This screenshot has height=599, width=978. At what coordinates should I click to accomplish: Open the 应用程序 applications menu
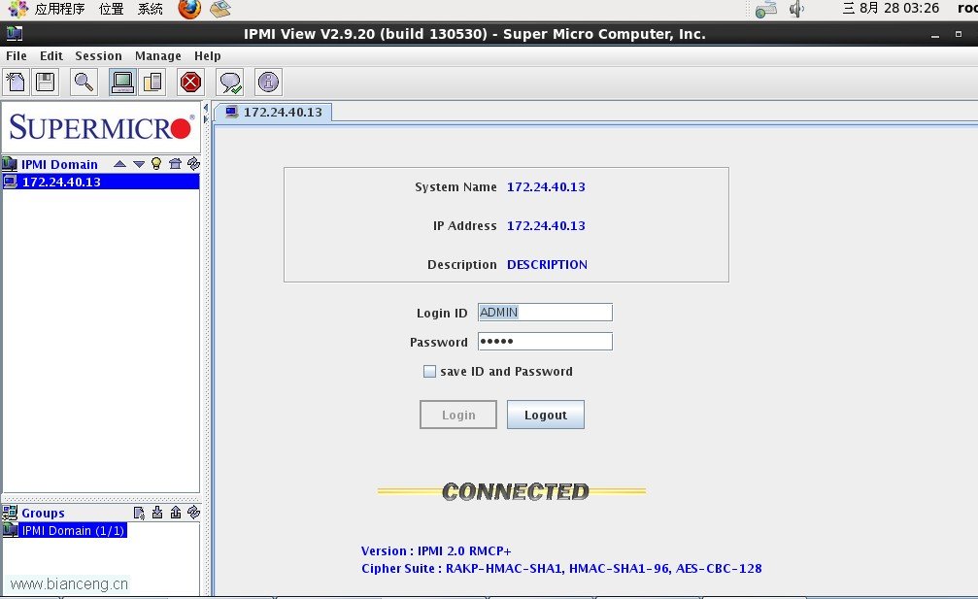click(x=59, y=9)
